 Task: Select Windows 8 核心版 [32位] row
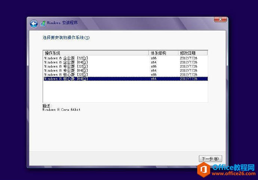(x=125, y=74)
